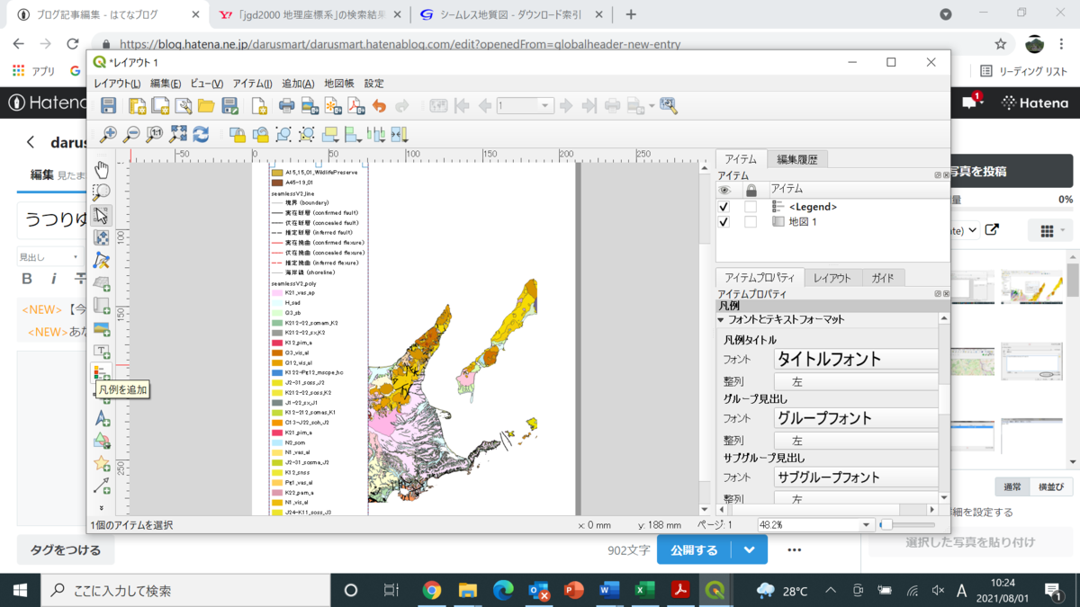
Task: Click the add marker star tool
Action: [x=102, y=463]
